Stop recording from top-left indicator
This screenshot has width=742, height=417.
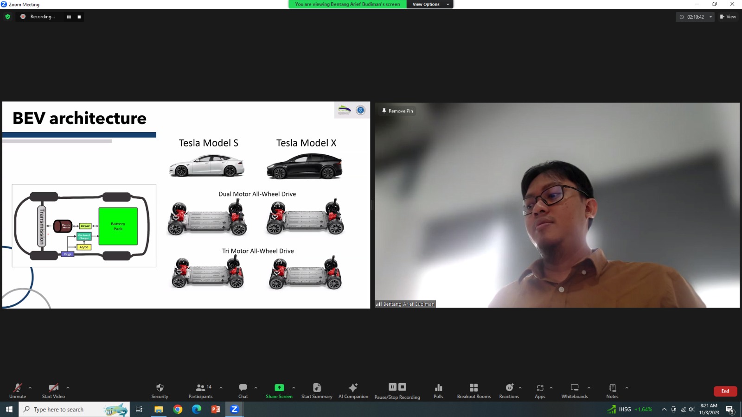point(79,17)
